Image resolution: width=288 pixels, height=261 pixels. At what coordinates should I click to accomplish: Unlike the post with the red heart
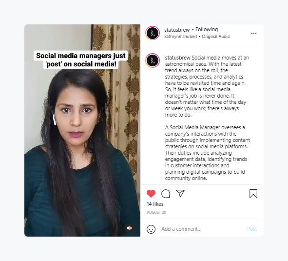pos(151,194)
